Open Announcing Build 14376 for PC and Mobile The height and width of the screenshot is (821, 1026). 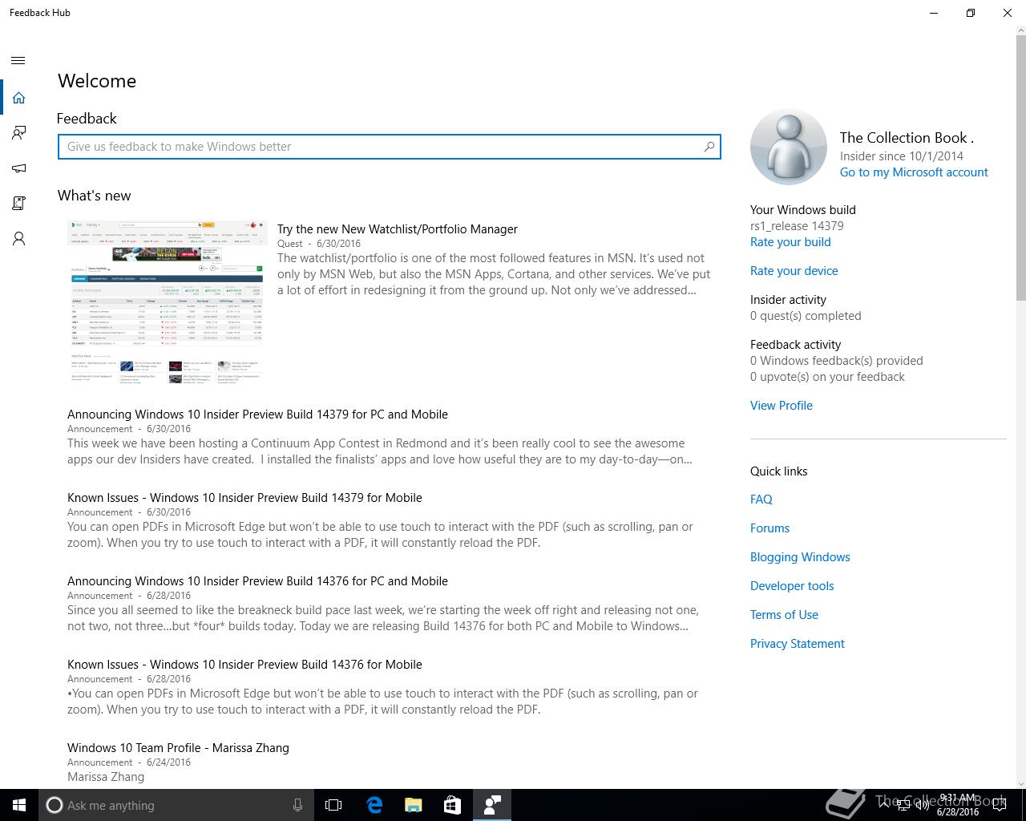pos(257,581)
